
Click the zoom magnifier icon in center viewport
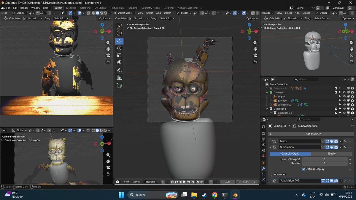tap(255, 43)
